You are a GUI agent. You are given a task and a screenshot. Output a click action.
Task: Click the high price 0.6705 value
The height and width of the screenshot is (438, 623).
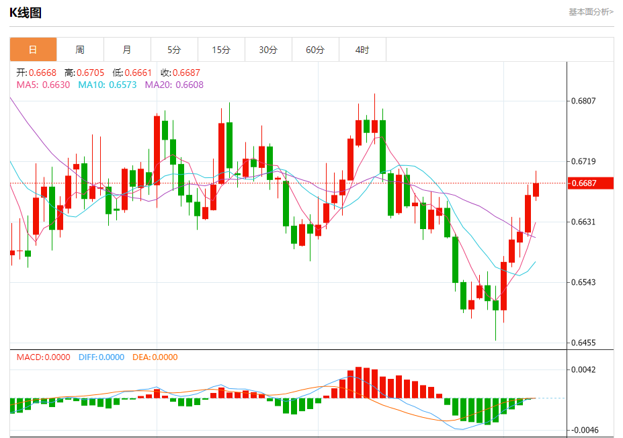tap(90, 73)
